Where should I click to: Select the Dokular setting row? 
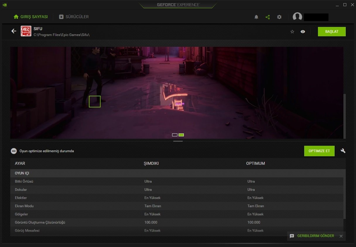point(177,190)
